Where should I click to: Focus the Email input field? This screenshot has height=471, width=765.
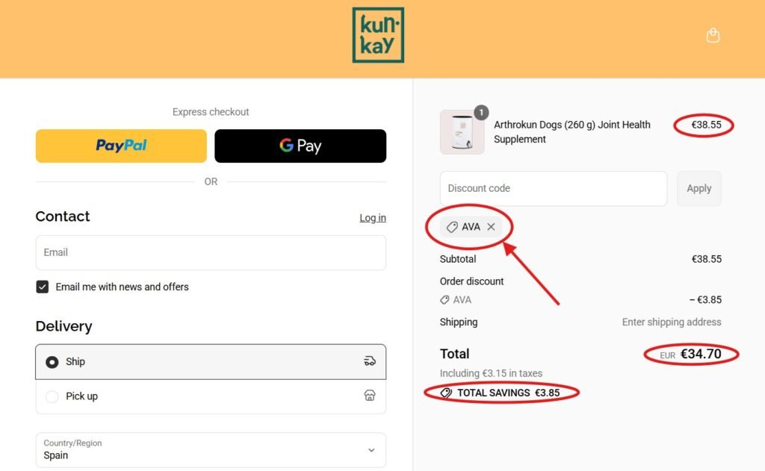(211, 252)
